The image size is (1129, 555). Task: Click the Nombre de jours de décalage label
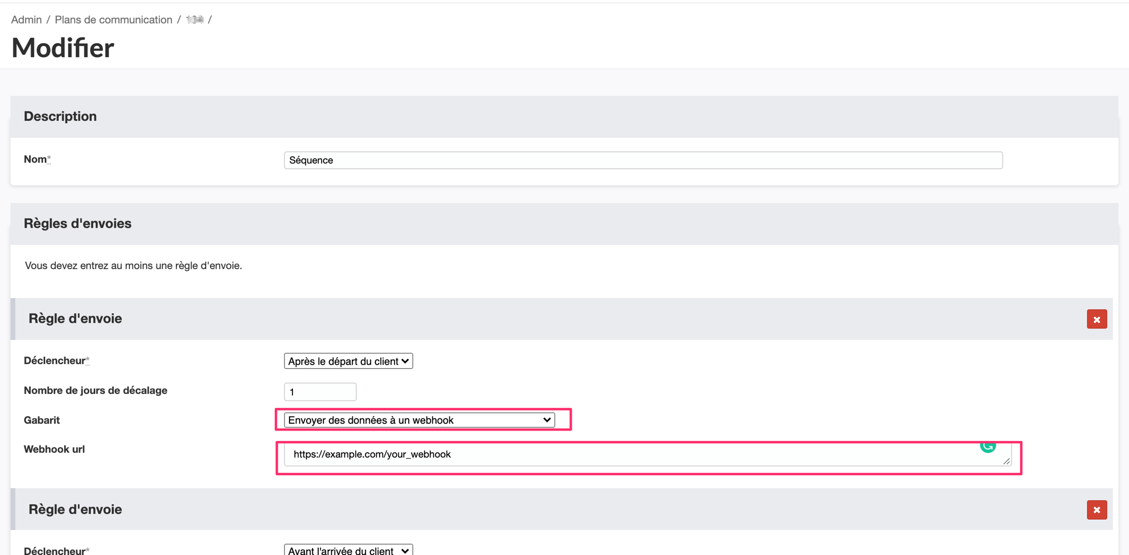pos(96,391)
